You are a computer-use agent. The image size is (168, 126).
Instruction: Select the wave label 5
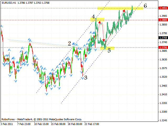[x=109, y=51]
